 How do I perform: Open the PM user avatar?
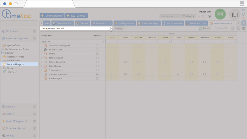pyautogui.click(x=220, y=14)
